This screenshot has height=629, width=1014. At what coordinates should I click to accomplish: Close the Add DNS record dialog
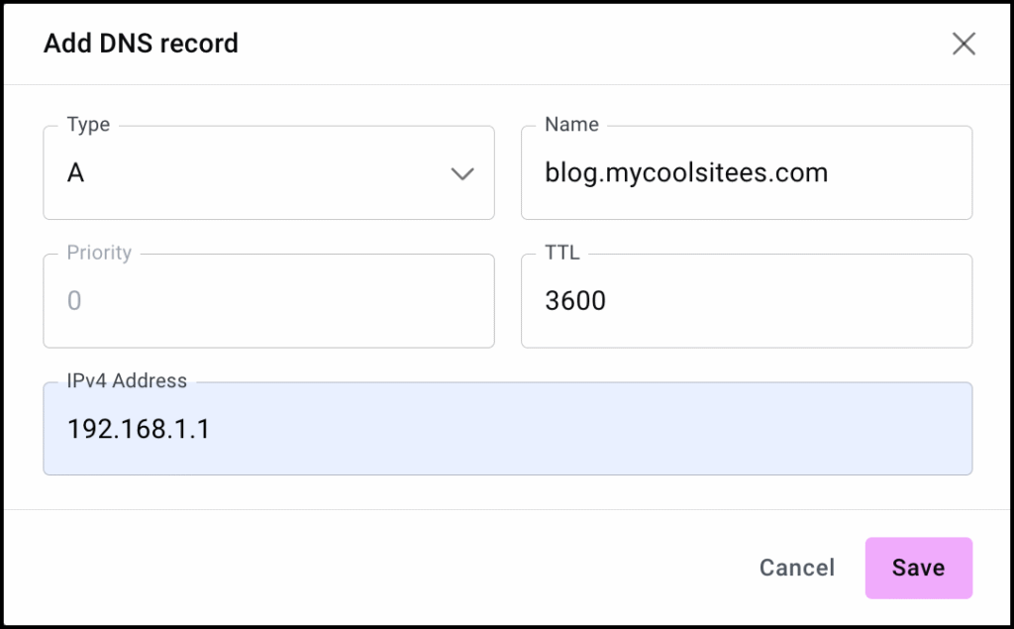(x=963, y=44)
